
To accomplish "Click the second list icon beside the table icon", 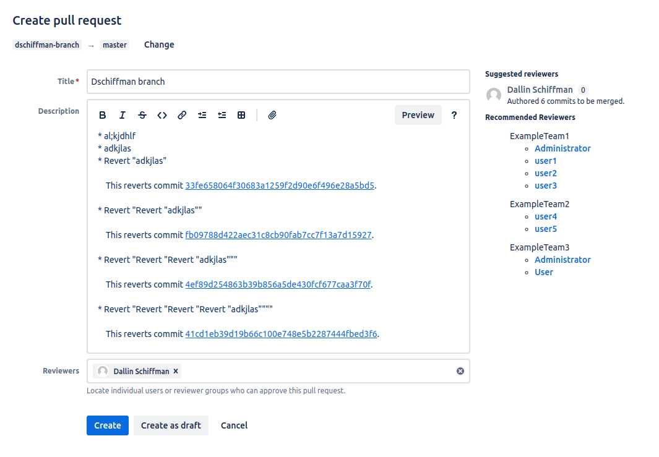I will [222, 115].
